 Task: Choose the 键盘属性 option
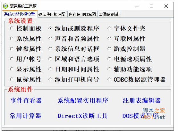(x=12, y=49)
